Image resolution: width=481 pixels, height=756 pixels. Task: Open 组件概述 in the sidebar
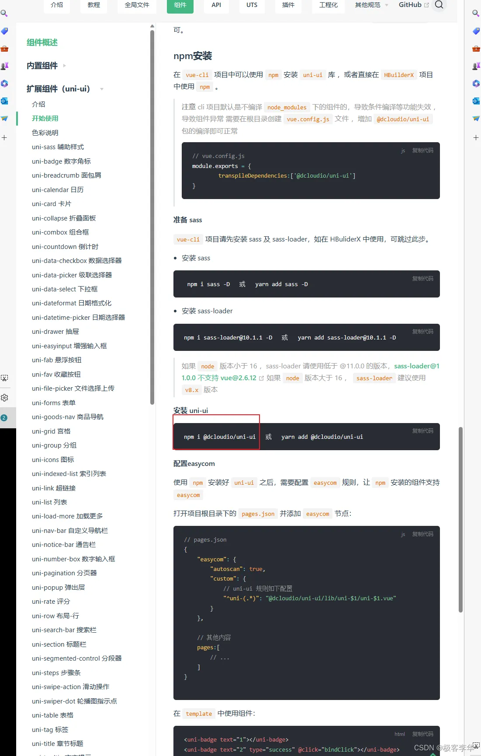42,42
